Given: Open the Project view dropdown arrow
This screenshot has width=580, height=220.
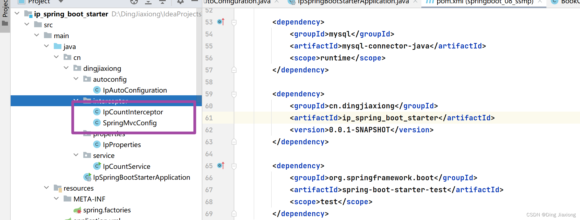Looking at the screenshot, I should click(x=61, y=1).
